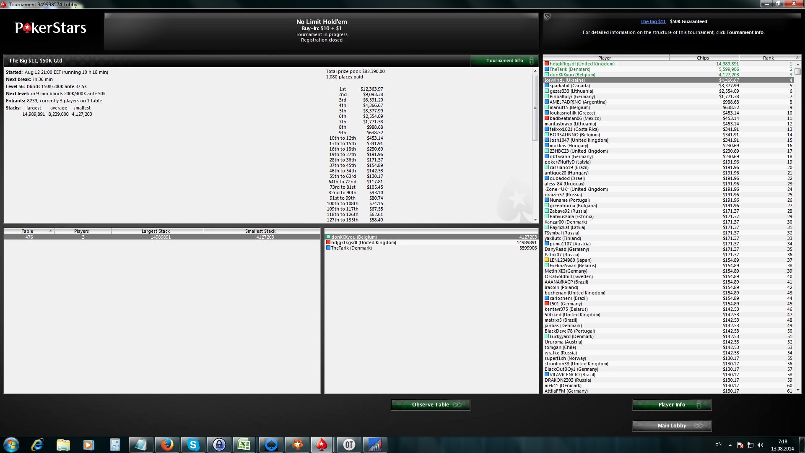Open the padlock password manager taskbar icon
The image size is (805, 453).
[219, 445]
